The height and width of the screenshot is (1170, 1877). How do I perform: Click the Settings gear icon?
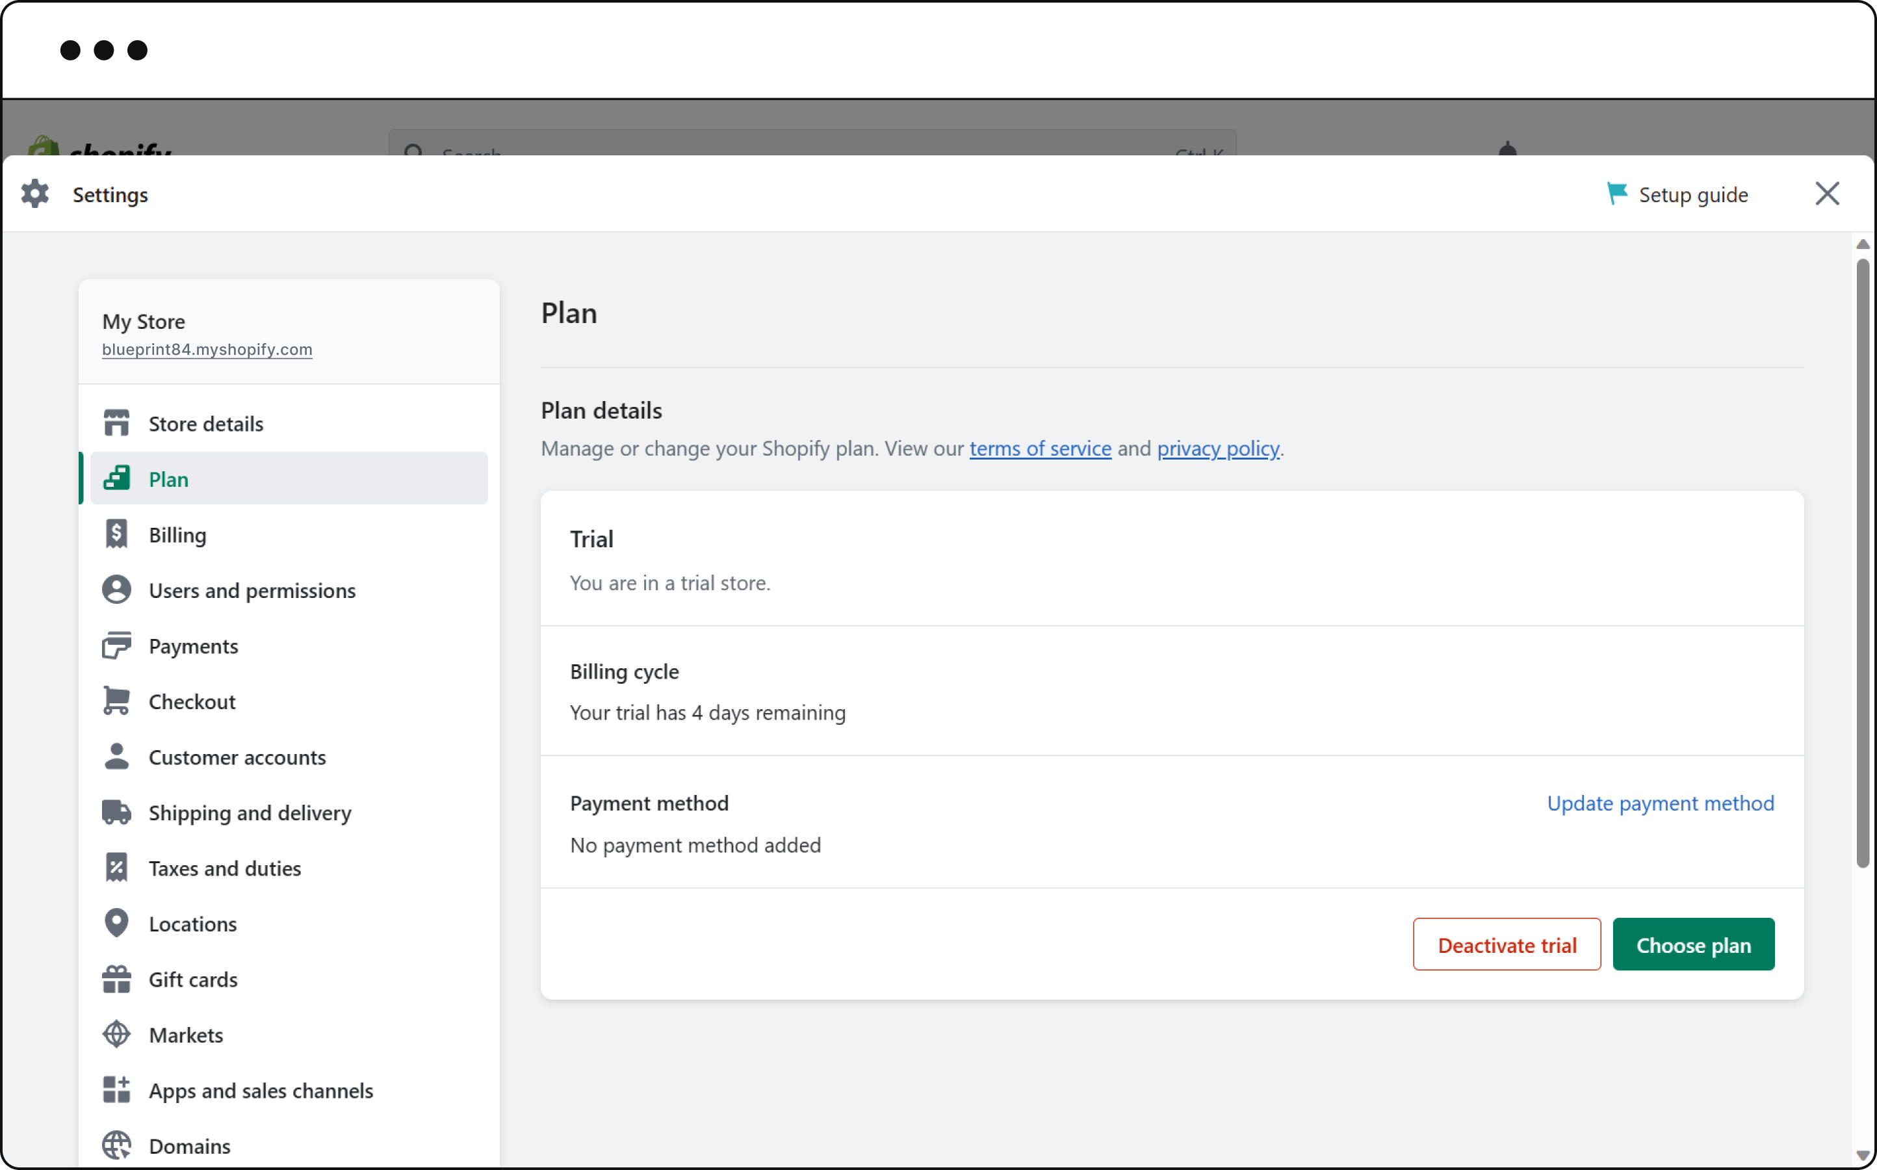[x=35, y=194]
